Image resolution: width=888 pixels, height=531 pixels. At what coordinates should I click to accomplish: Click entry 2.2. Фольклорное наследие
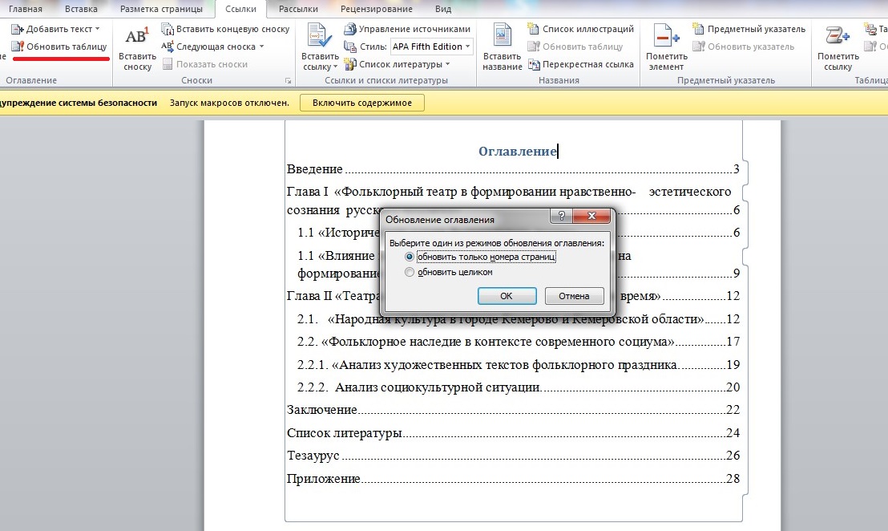pyautogui.click(x=519, y=342)
